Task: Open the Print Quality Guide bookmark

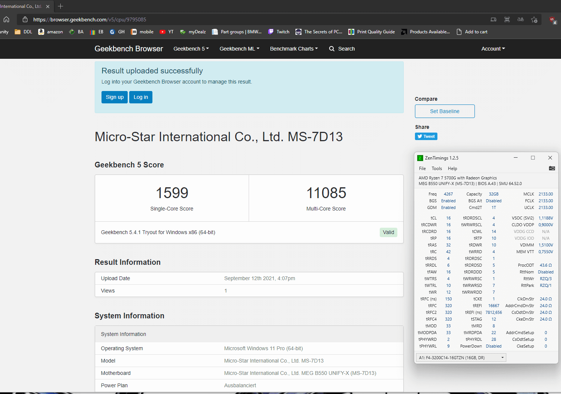Action: pyautogui.click(x=372, y=32)
